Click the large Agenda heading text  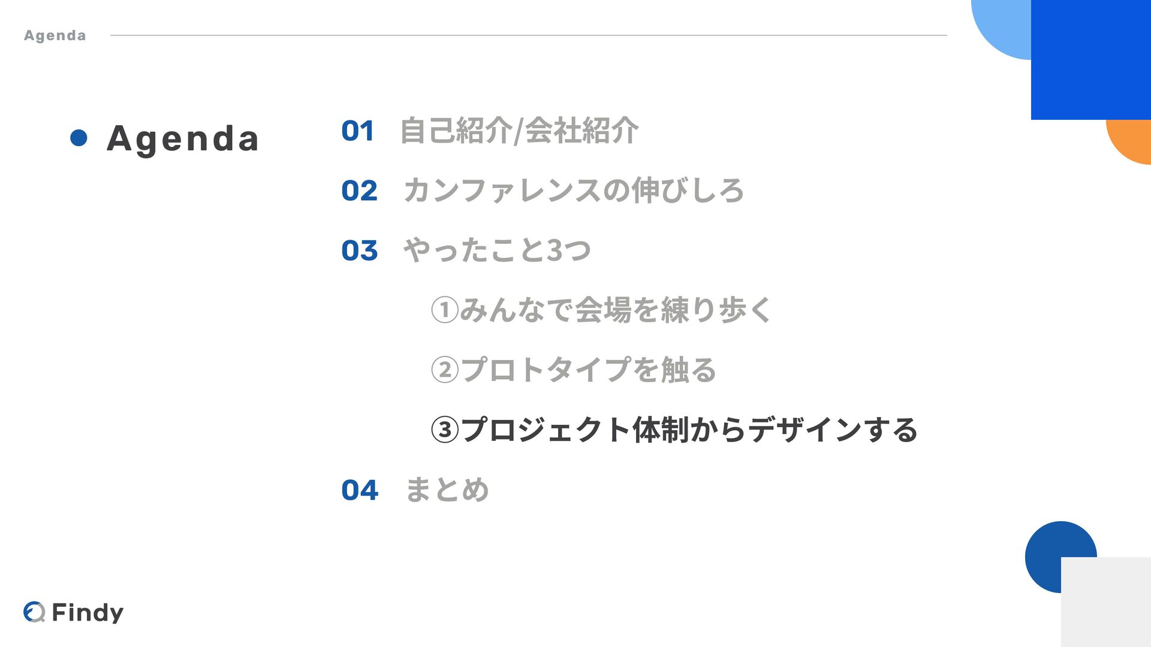[183, 139]
